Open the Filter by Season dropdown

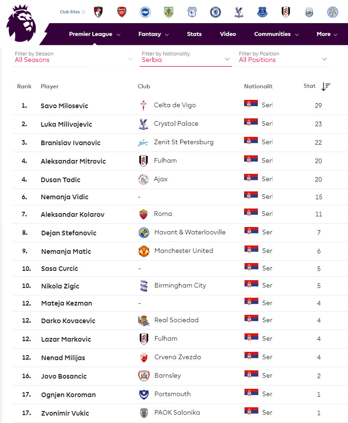73,57
